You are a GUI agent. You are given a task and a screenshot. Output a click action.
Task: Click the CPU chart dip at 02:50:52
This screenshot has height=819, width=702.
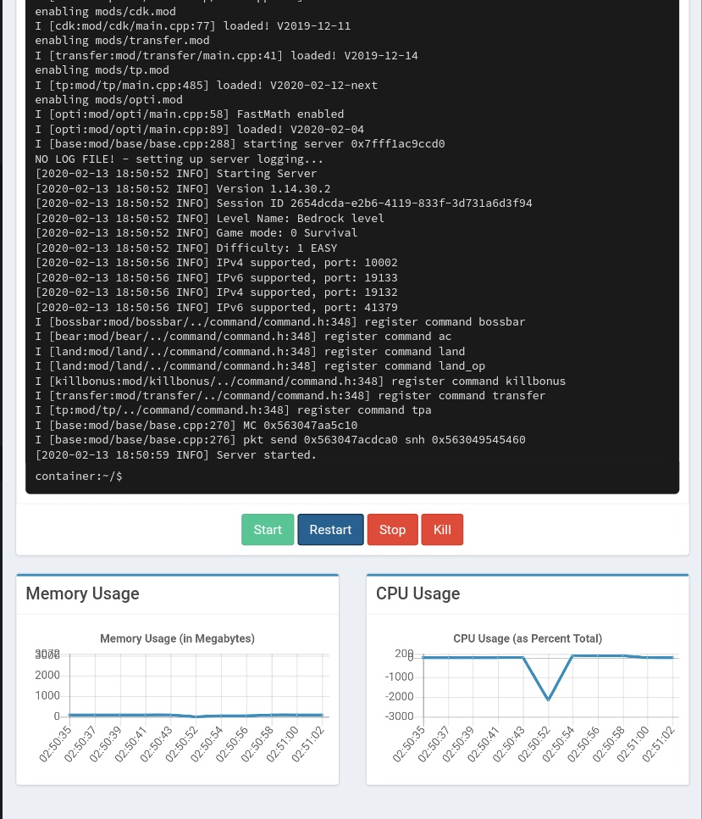(x=548, y=699)
